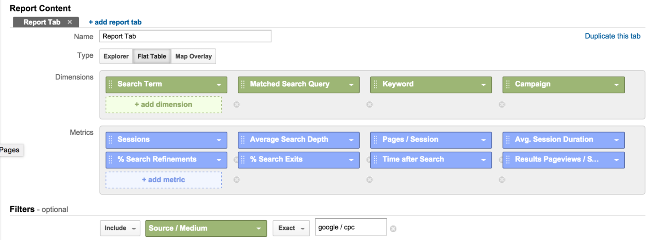The width and height of the screenshot is (651, 240).
Task: Click the Campaign dimension drag handle
Action: (508, 84)
